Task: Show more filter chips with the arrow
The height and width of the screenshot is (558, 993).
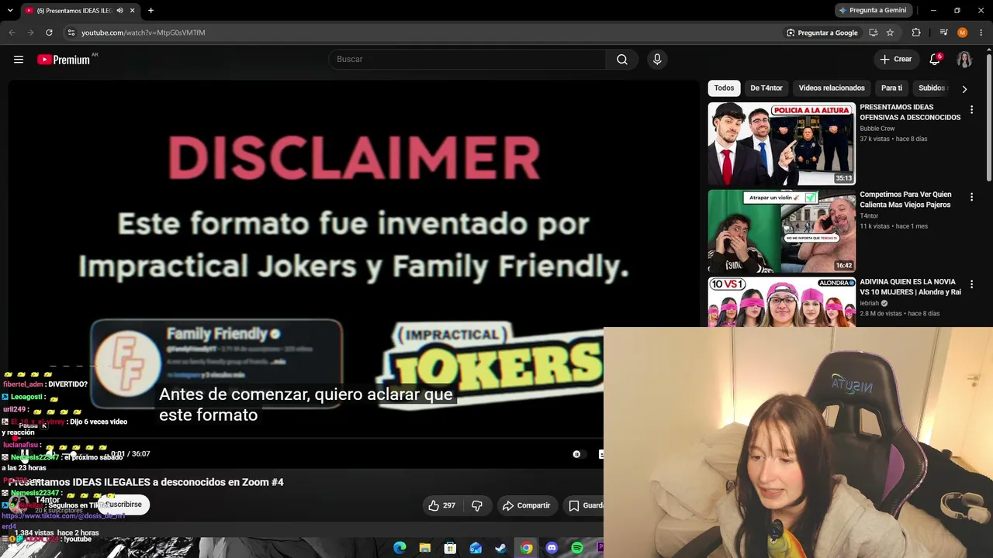Action: click(964, 89)
